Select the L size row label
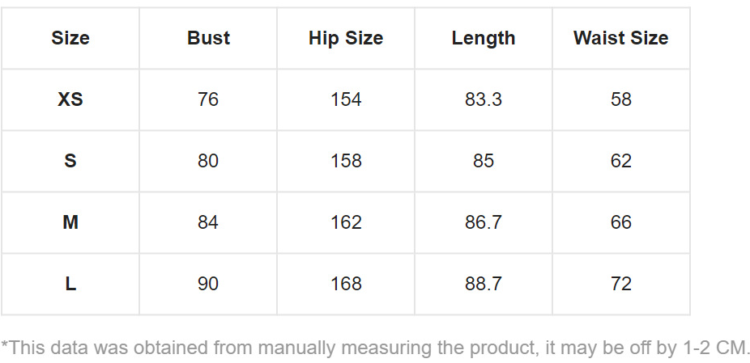This screenshot has height=363, width=750. click(70, 284)
